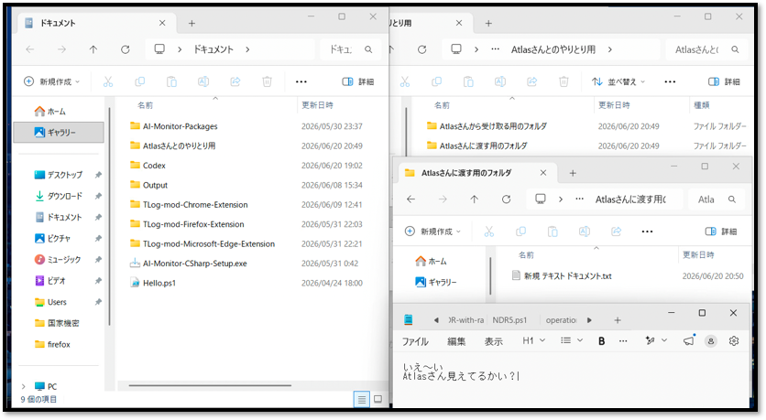Click account profile icon in Notepad
766x420 pixels.
coord(711,341)
